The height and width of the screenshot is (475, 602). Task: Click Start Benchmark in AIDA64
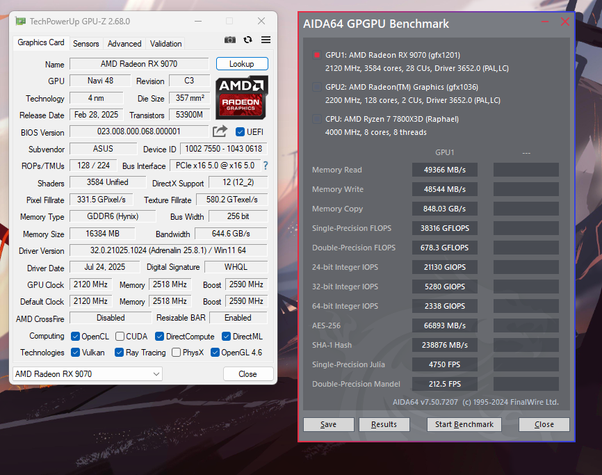[x=464, y=424]
